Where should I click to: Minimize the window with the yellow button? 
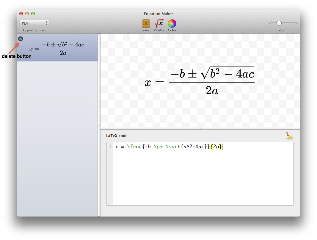[27, 13]
